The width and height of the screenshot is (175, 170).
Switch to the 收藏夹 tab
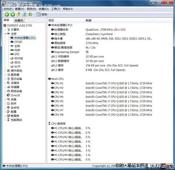click(19, 21)
